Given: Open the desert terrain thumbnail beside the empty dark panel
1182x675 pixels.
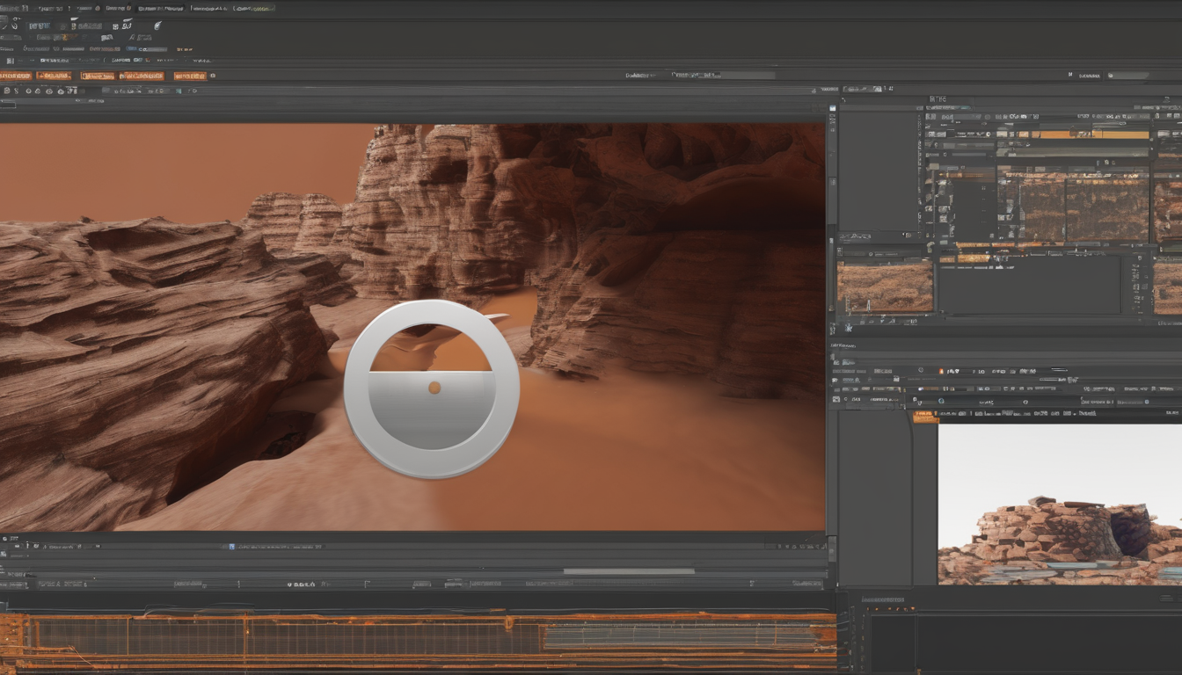Looking at the screenshot, I should click(884, 287).
